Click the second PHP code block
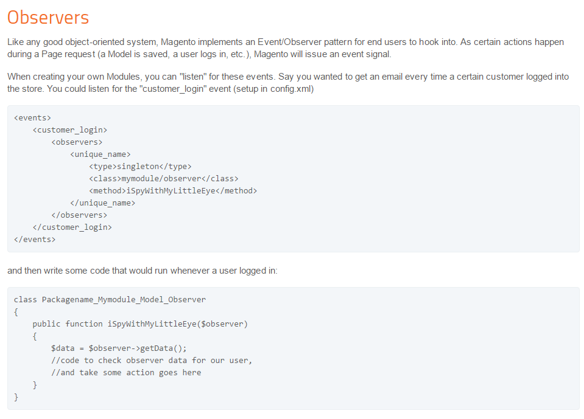Image resolution: width=584 pixels, height=419 pixels. coord(292,348)
